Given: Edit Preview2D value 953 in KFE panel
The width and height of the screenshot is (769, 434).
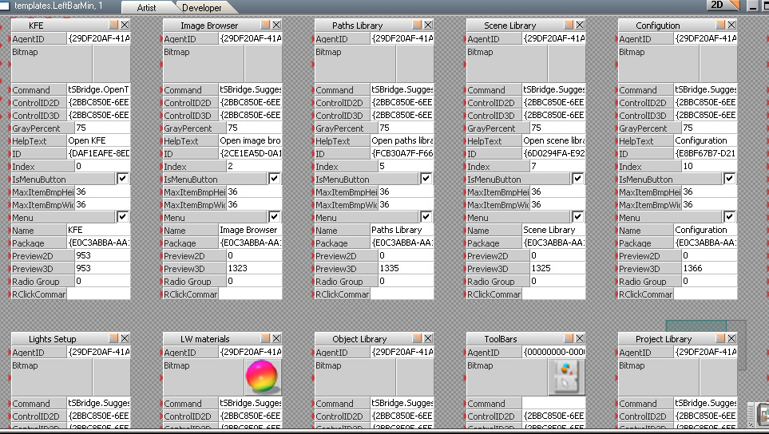Looking at the screenshot, I should click(x=102, y=255).
